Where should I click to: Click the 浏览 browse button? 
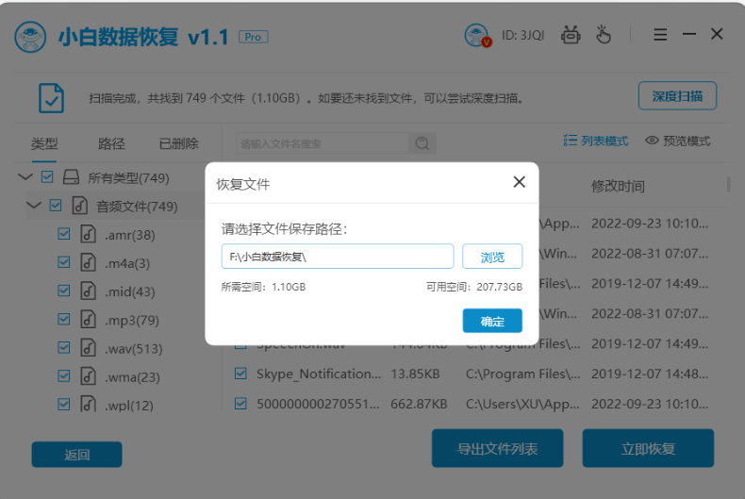pos(492,257)
